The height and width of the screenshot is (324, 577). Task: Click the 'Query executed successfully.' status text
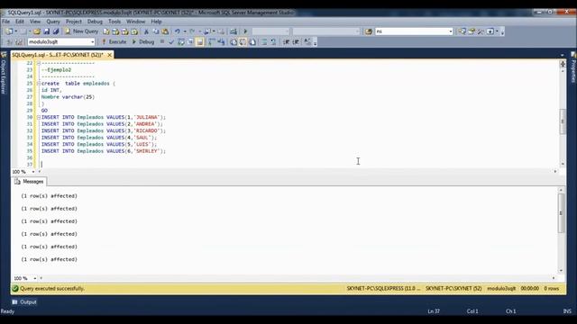coord(52,288)
